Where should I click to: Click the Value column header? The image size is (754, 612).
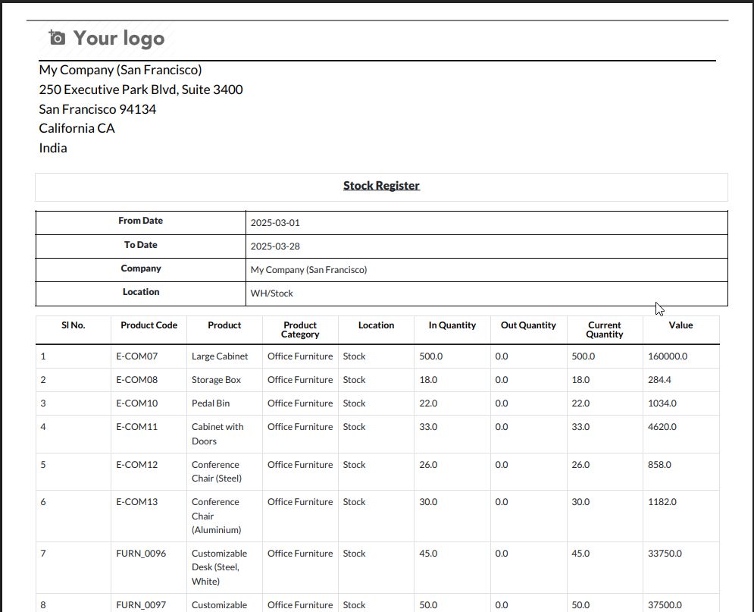[680, 325]
